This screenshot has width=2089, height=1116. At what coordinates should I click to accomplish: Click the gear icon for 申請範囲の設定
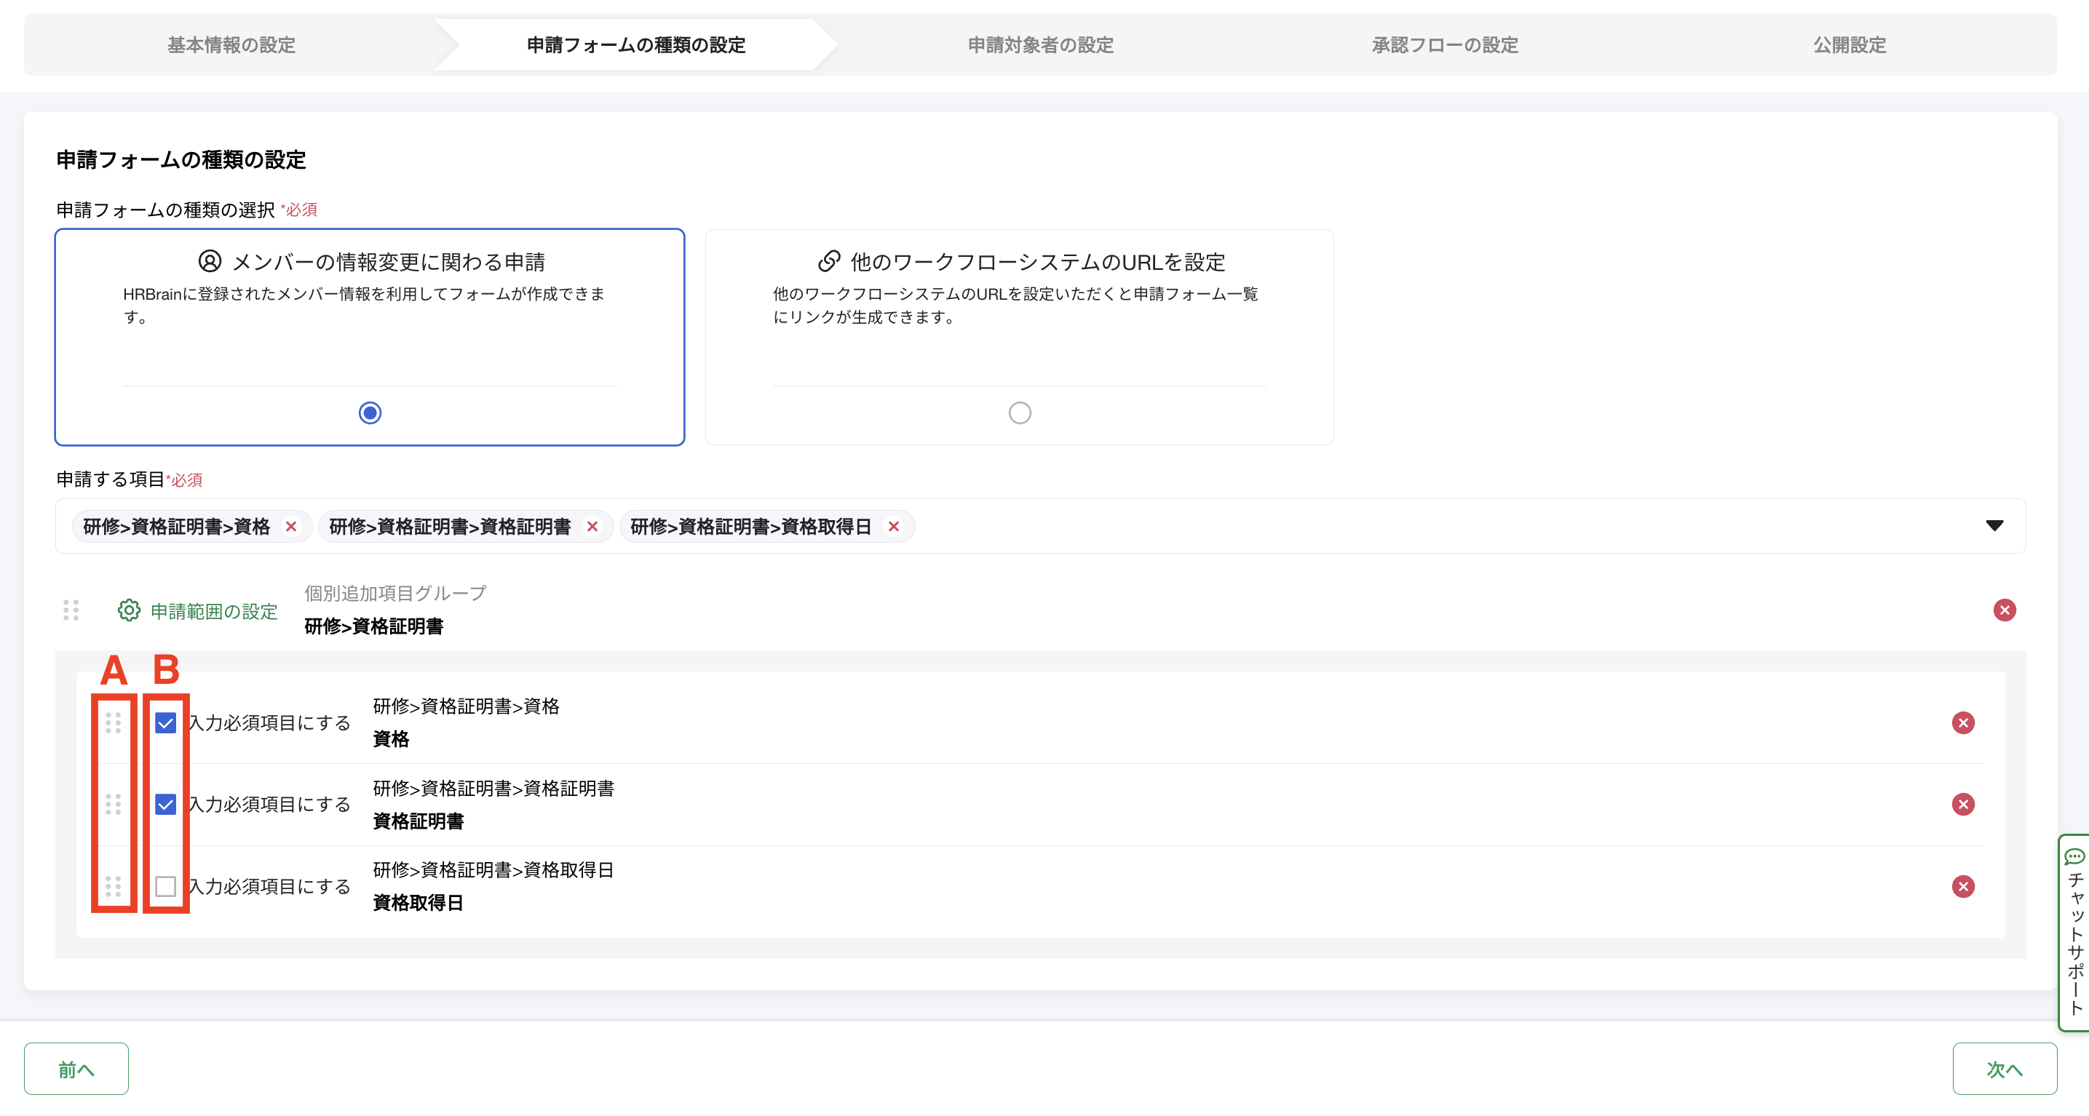click(x=129, y=610)
